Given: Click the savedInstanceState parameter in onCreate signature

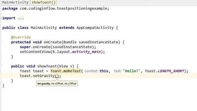Looking at the screenshot, I should click(98, 42).
